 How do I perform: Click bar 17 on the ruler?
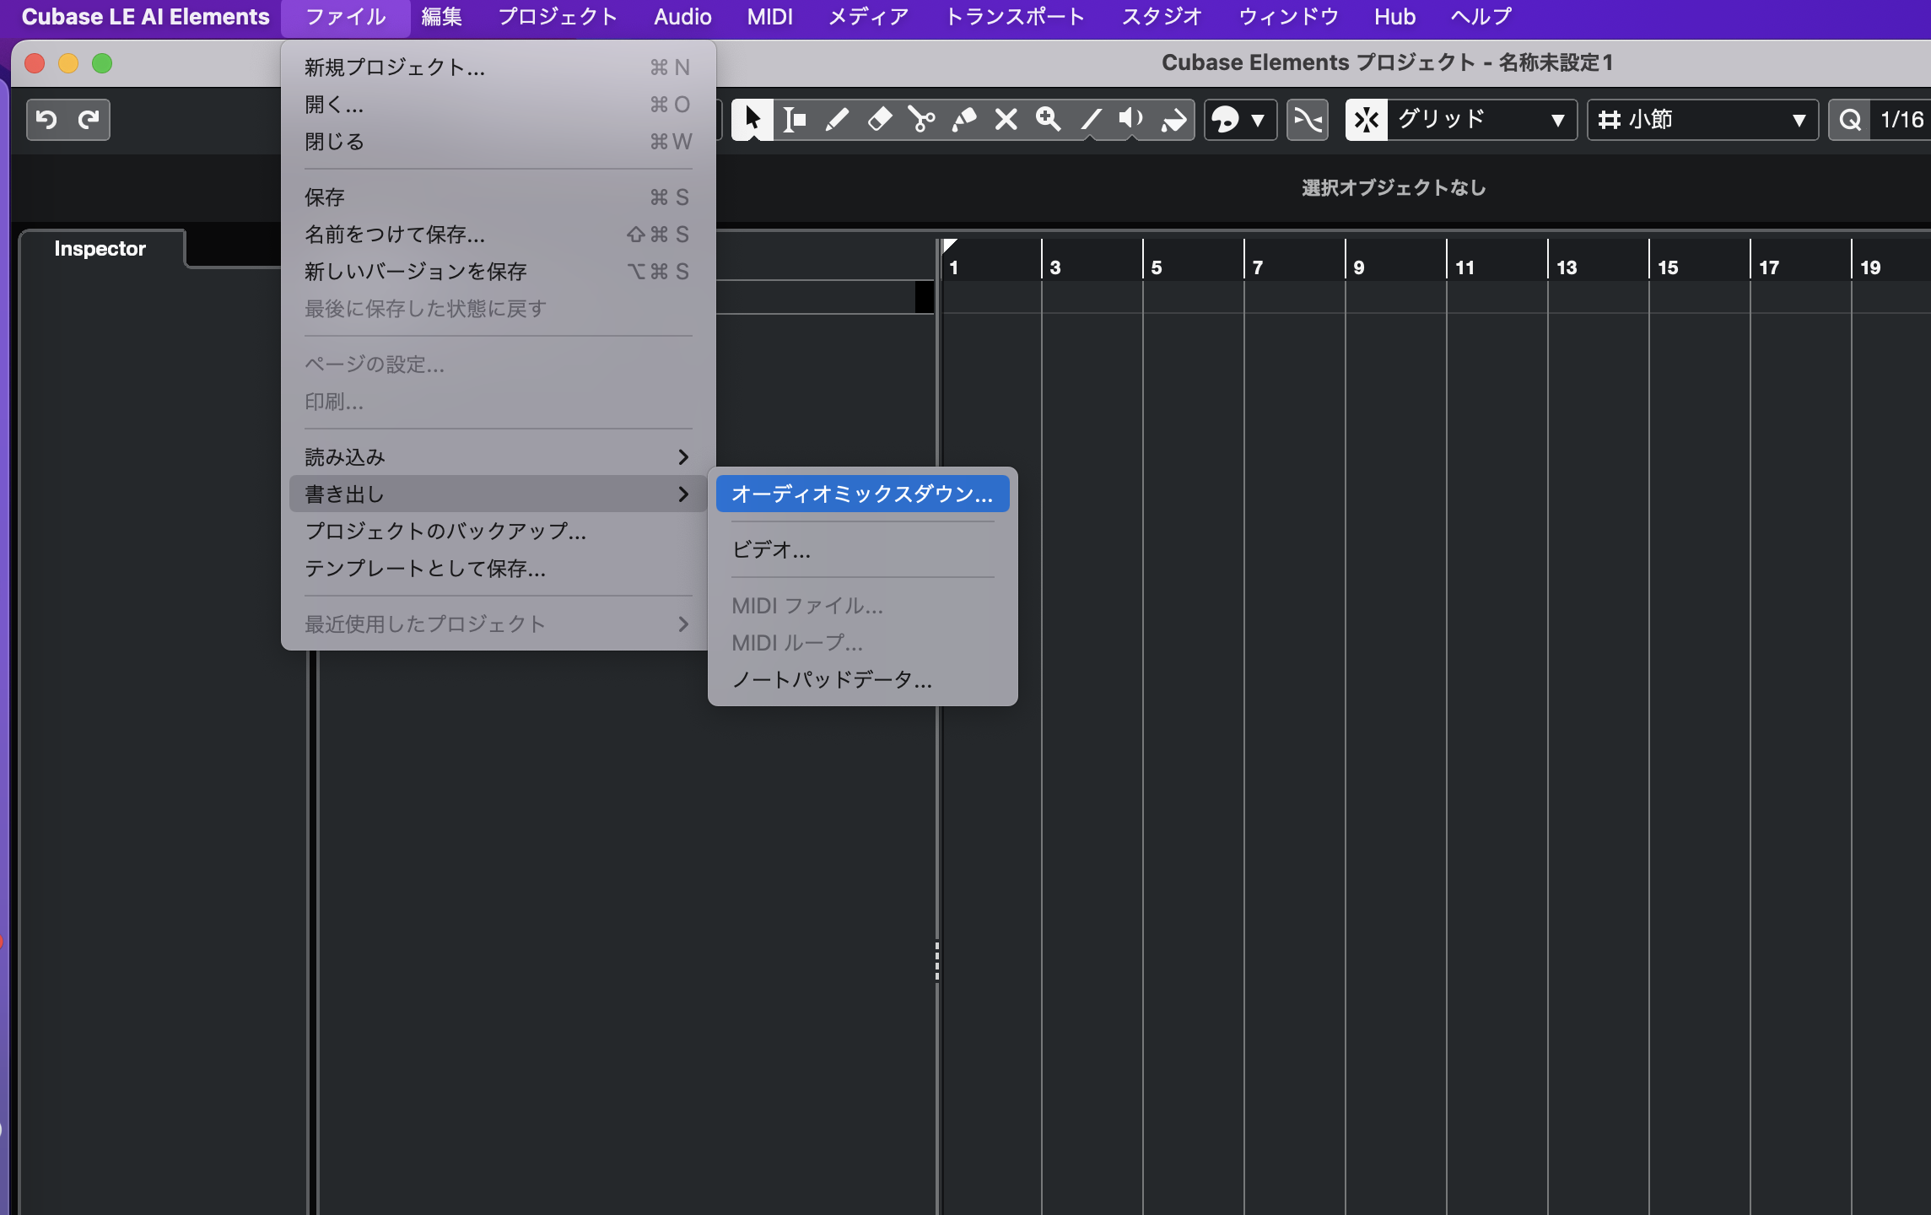point(1769,267)
